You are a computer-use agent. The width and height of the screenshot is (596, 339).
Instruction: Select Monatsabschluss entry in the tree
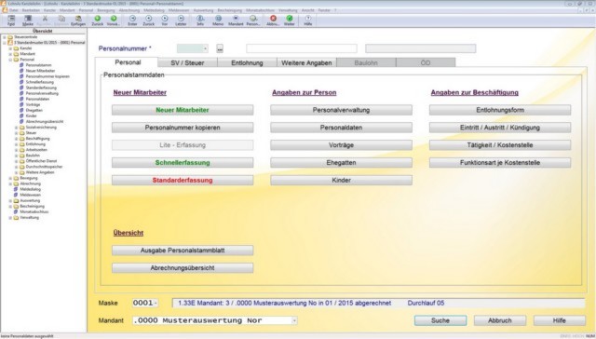[34, 211]
